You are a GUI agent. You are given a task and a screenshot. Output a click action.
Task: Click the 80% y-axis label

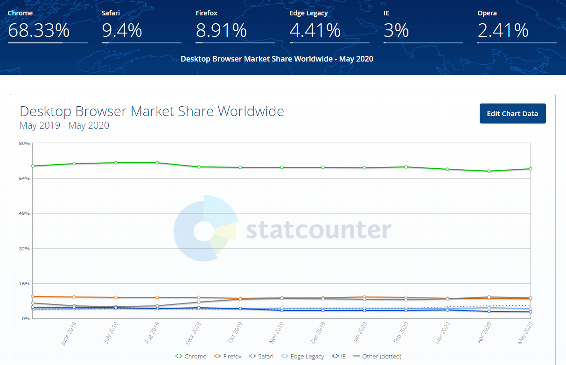click(x=25, y=144)
